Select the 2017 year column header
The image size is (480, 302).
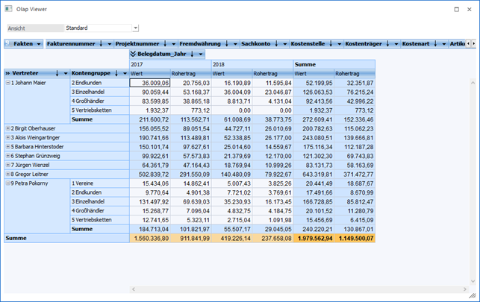(x=169, y=65)
